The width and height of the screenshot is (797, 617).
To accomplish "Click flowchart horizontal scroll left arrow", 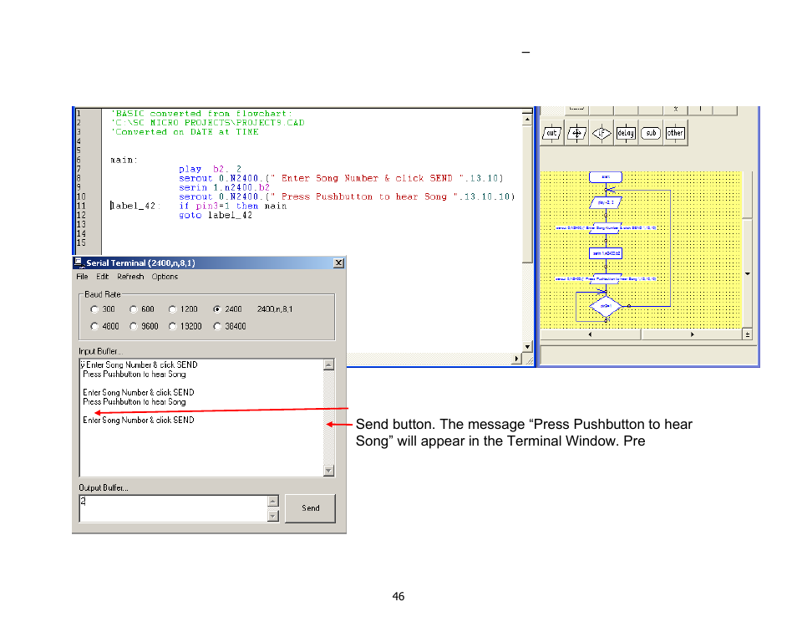I will point(590,334).
